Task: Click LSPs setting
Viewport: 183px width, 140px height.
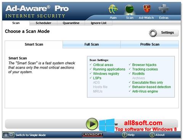Action: point(97,78)
